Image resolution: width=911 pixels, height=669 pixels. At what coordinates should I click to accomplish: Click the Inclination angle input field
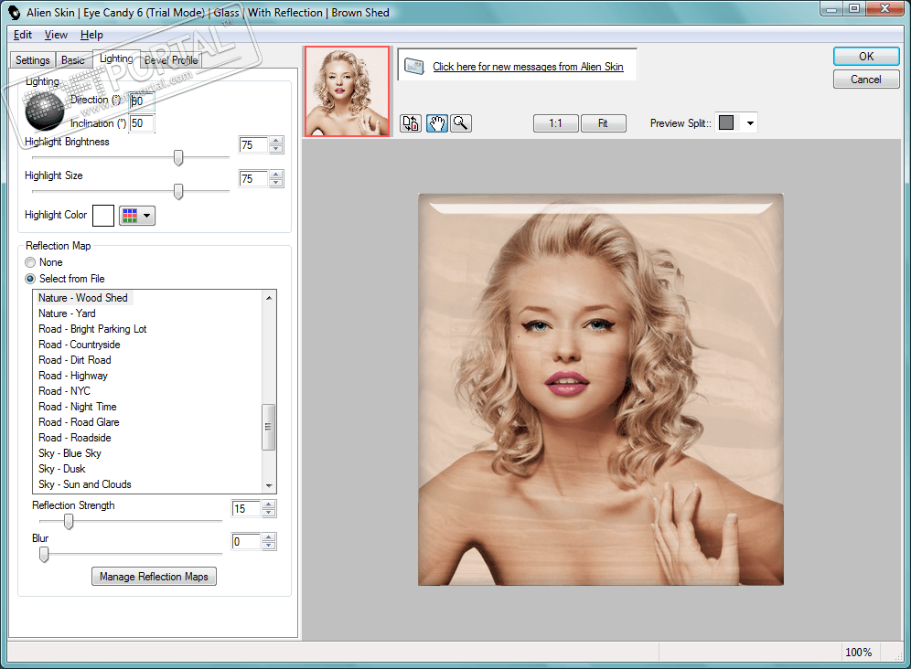pyautogui.click(x=142, y=123)
